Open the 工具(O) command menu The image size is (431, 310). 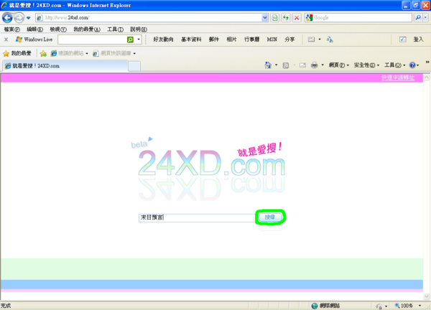(394, 65)
